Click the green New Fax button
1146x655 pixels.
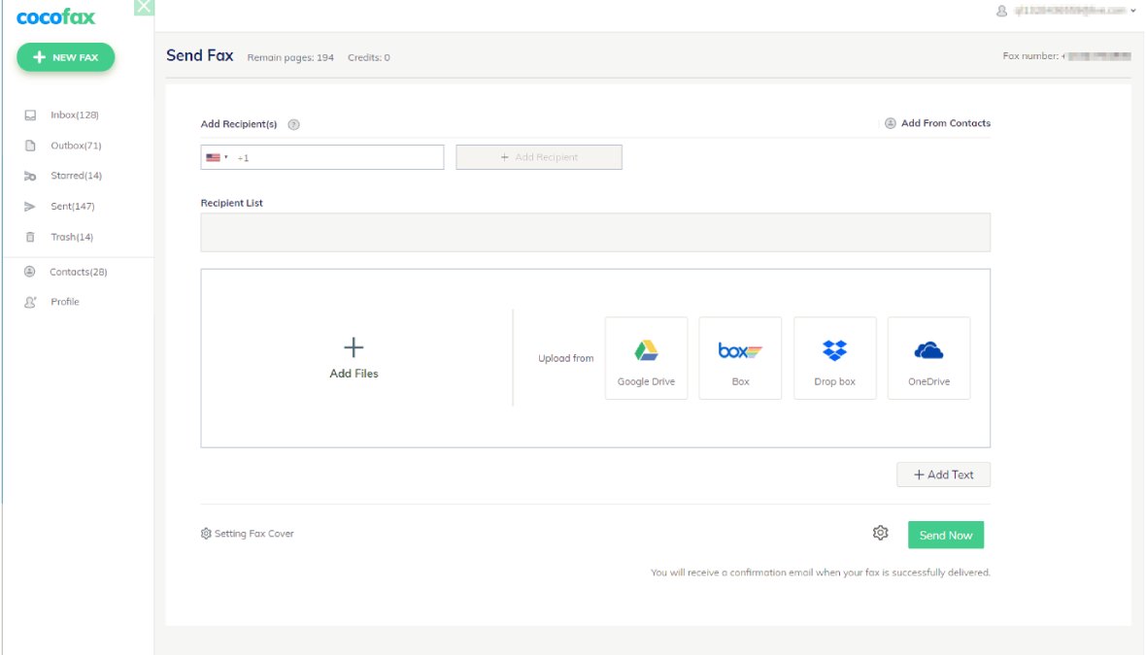65,57
